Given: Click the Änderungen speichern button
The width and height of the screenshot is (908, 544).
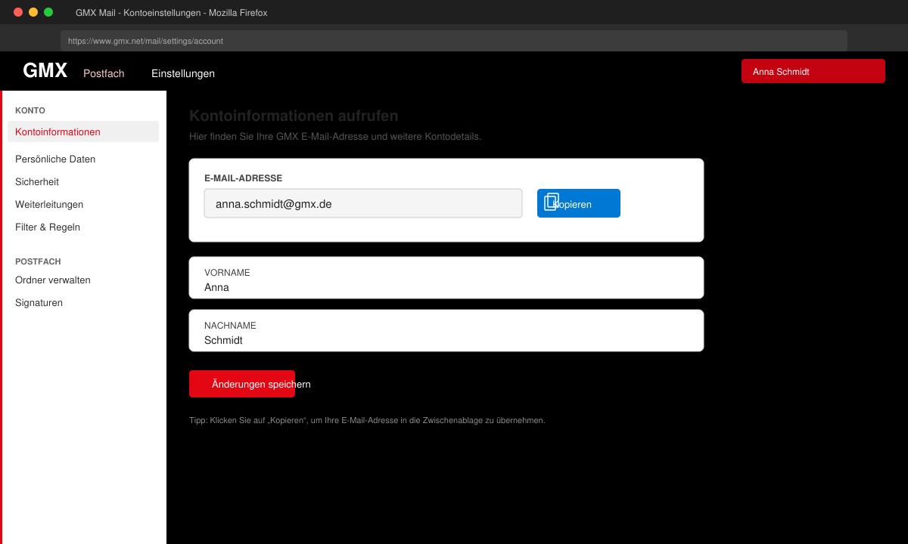Looking at the screenshot, I should [x=242, y=384].
